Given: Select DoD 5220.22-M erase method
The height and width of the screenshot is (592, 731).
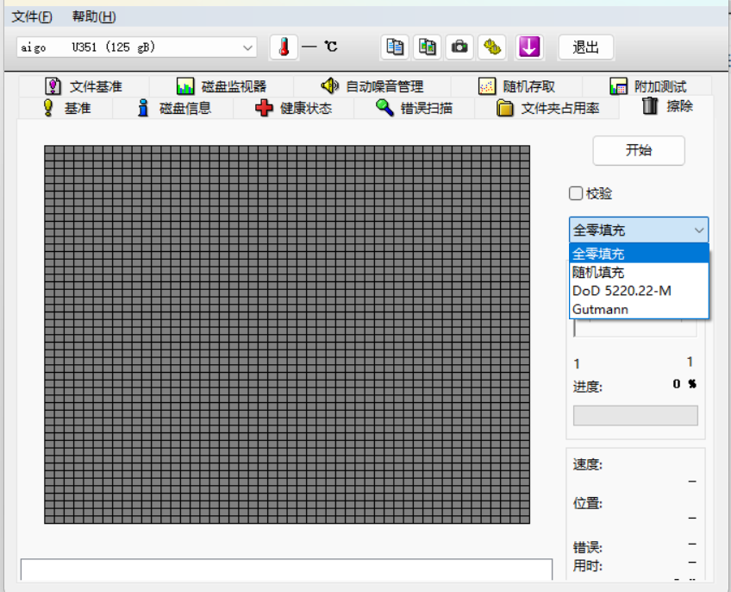Looking at the screenshot, I should click(x=639, y=291).
